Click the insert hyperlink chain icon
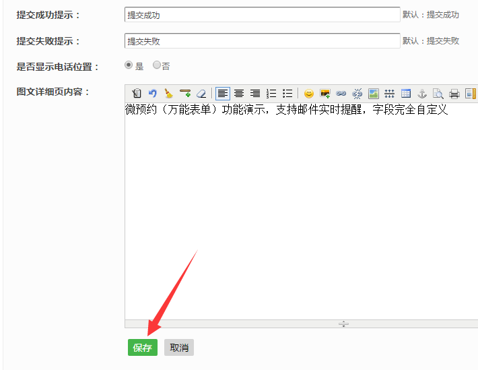Screen dimensions: 478x370 341,94
